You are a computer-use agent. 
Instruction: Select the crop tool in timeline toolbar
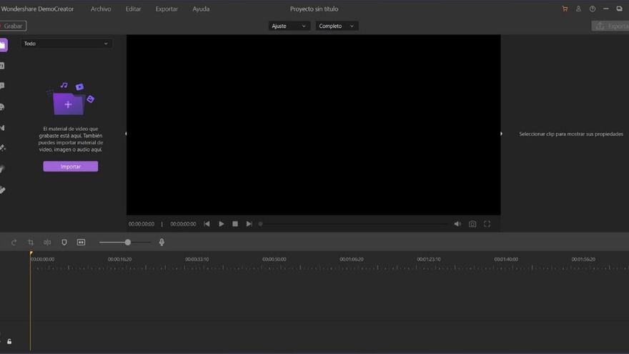coord(31,242)
